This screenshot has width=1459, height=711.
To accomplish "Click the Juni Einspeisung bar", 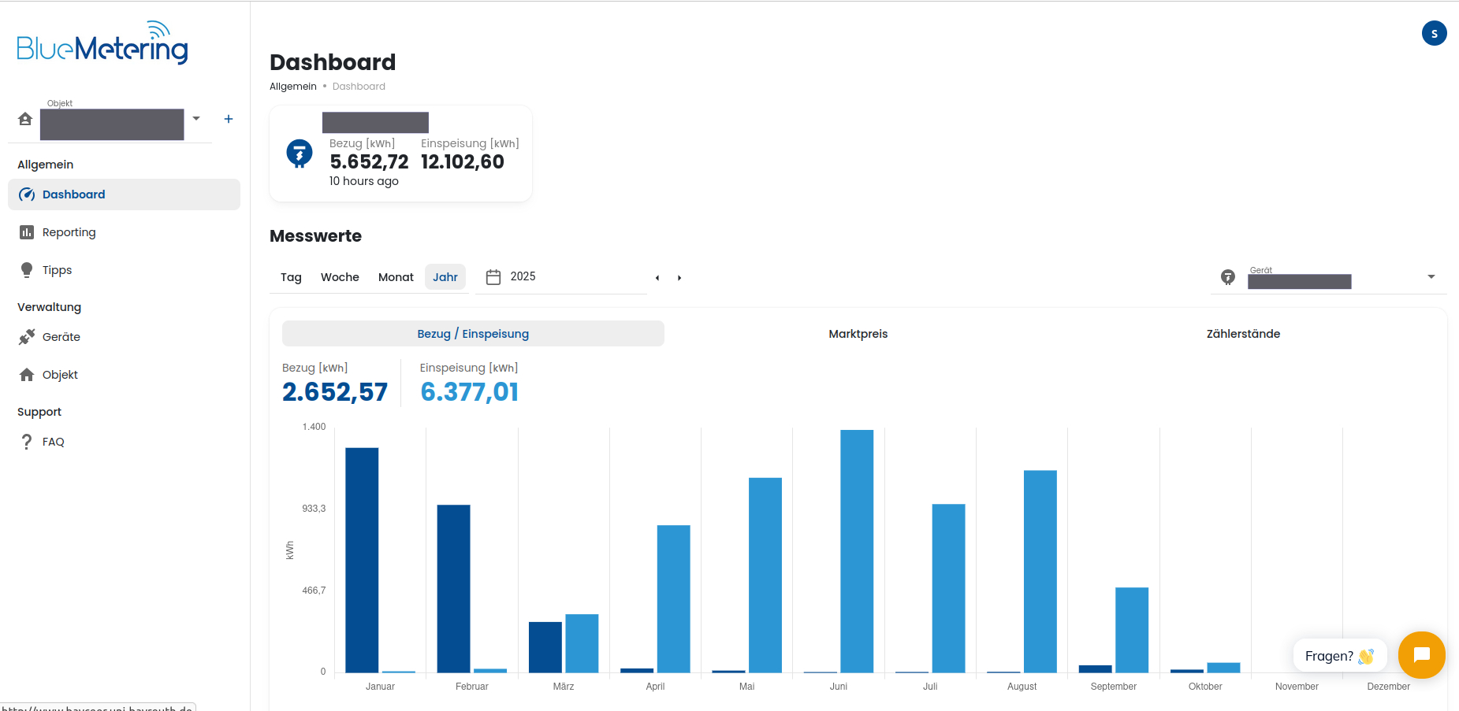I will pyautogui.click(x=857, y=551).
